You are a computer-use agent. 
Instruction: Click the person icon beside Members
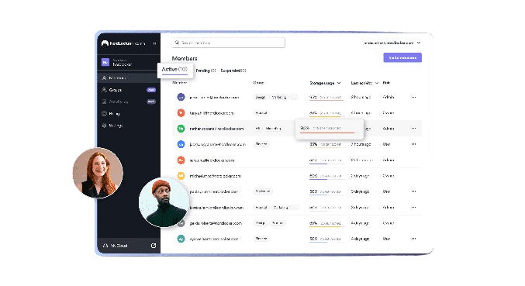tap(104, 78)
